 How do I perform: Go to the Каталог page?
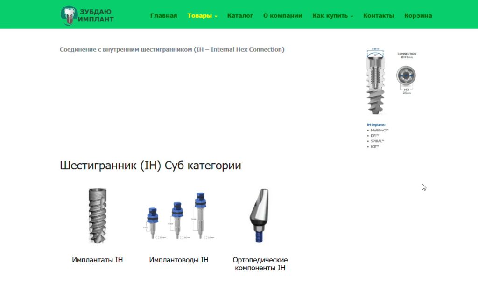coord(240,15)
